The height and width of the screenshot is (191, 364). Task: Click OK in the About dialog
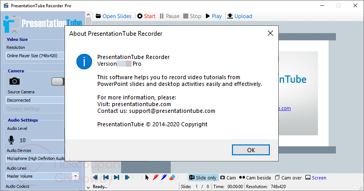[x=251, y=150]
